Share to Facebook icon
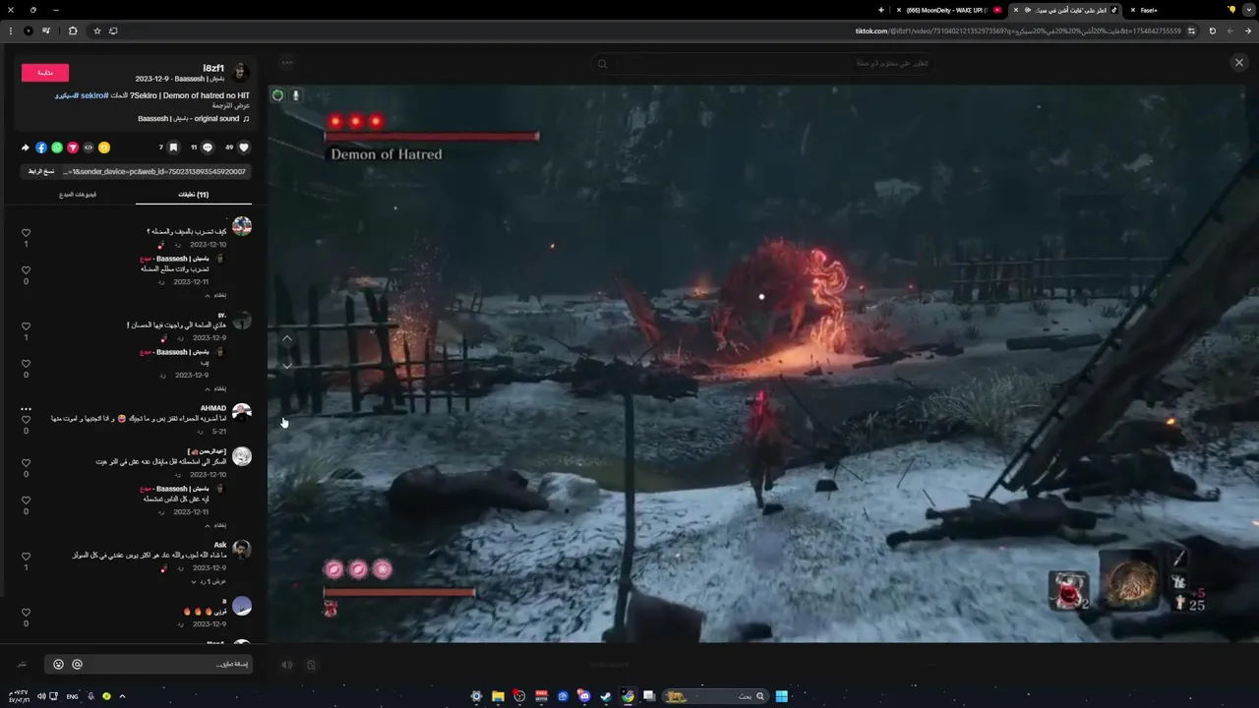Image resolution: width=1259 pixels, height=708 pixels. [41, 147]
